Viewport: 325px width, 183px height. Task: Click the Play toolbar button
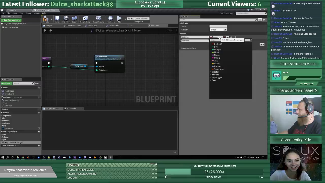click(119, 19)
